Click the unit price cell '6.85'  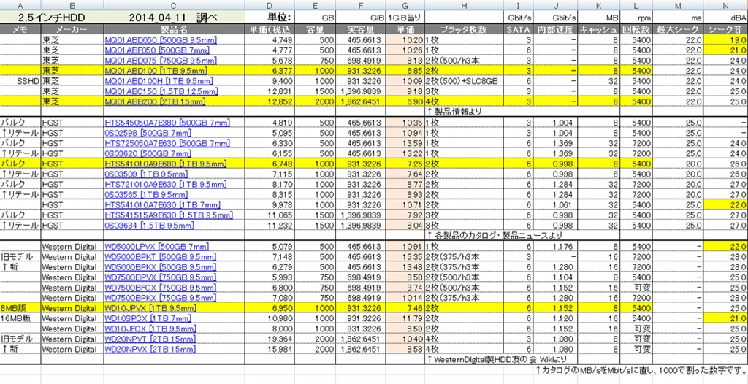click(405, 71)
